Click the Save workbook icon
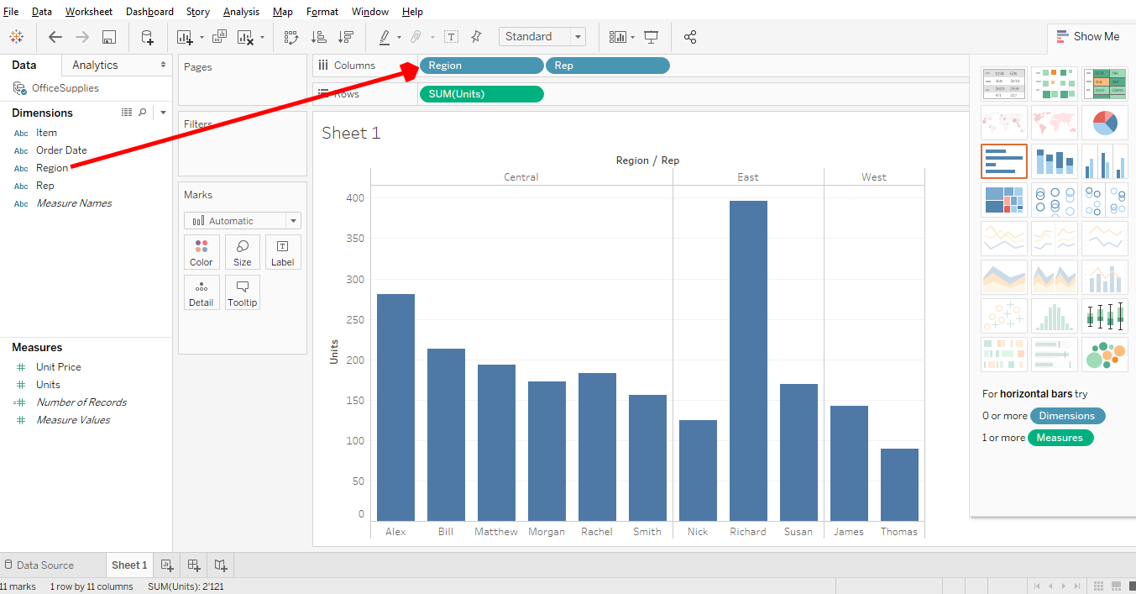Viewport: 1136px width, 594px height. 108,37
